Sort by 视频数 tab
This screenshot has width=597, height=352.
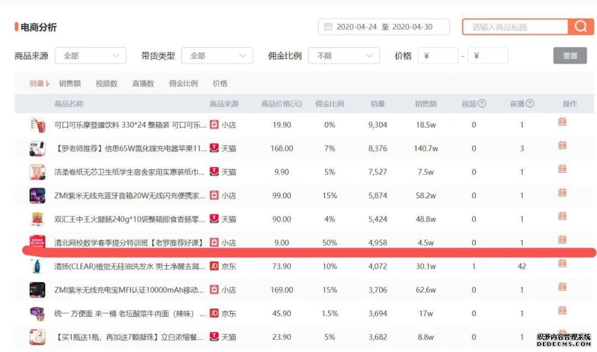click(x=106, y=83)
